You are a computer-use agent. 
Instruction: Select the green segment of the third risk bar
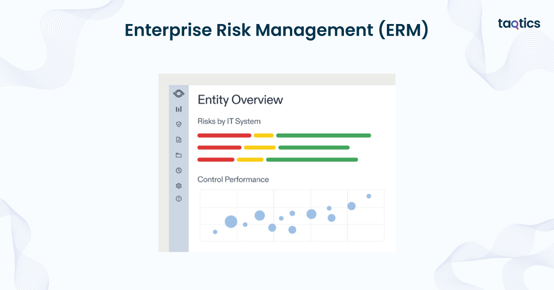click(x=312, y=159)
